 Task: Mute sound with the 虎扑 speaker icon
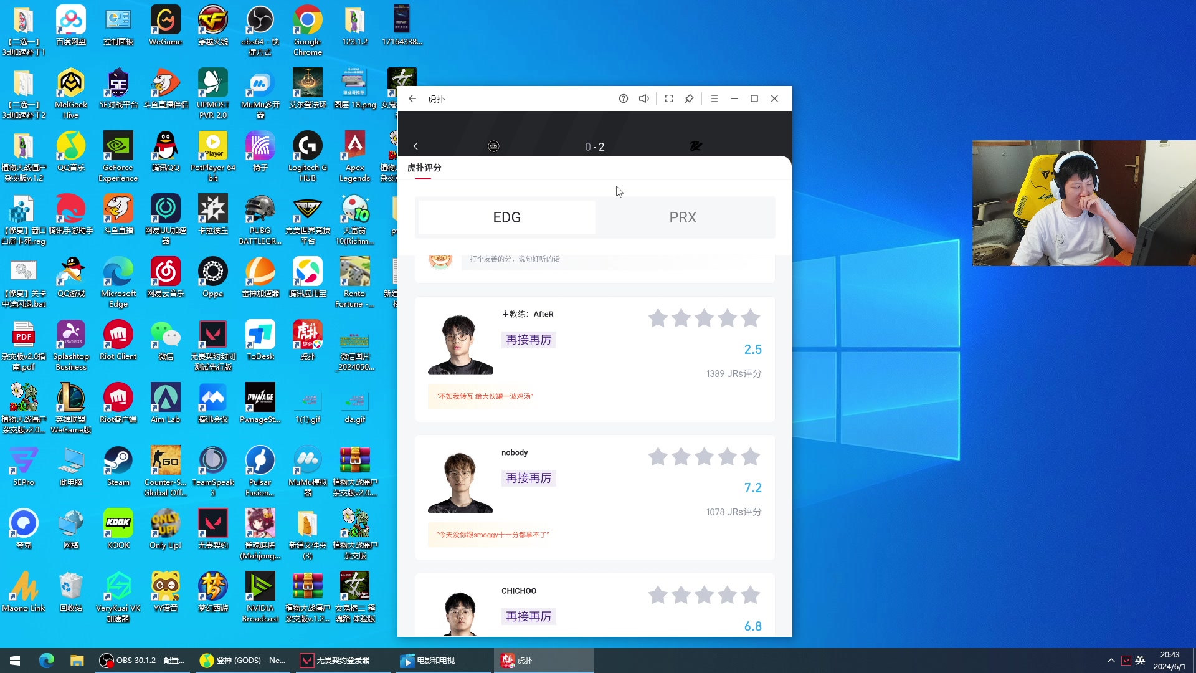(x=644, y=98)
